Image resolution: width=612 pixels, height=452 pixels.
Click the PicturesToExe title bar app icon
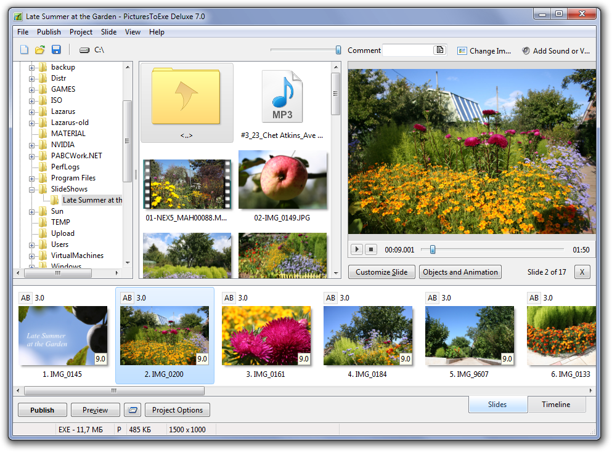18,17
